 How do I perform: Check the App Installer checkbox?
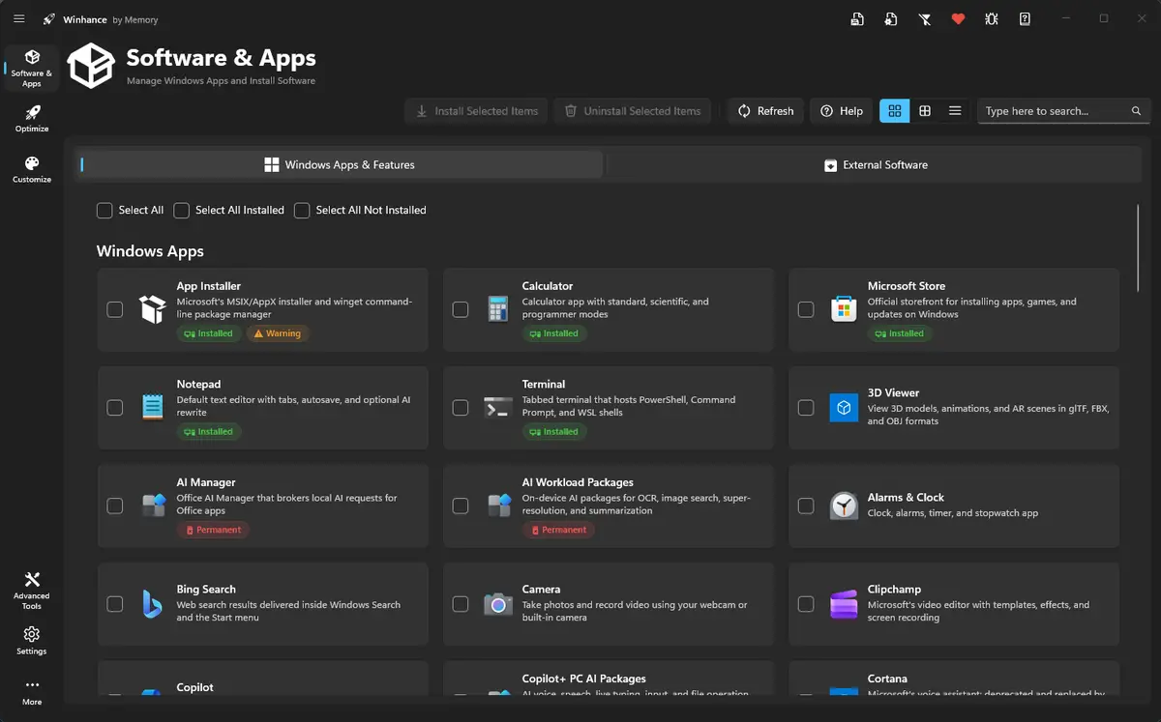(x=115, y=309)
